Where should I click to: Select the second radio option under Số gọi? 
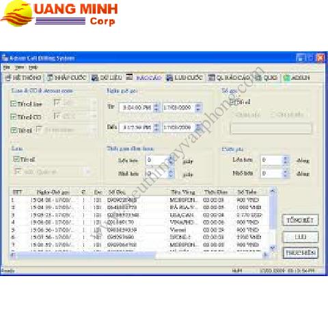click(288, 115)
